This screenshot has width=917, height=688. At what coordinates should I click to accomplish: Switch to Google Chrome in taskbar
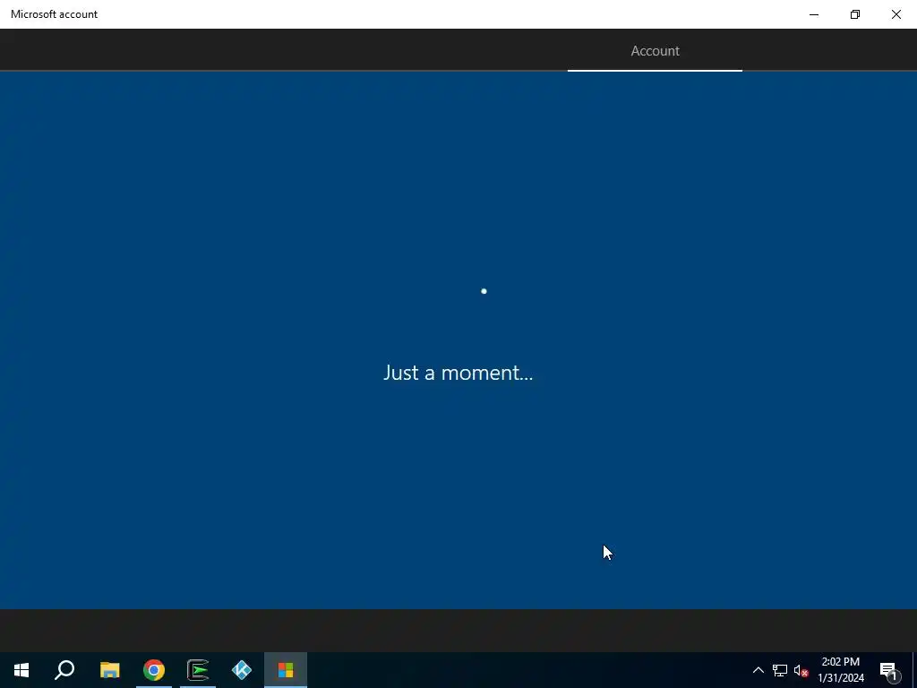coord(154,670)
